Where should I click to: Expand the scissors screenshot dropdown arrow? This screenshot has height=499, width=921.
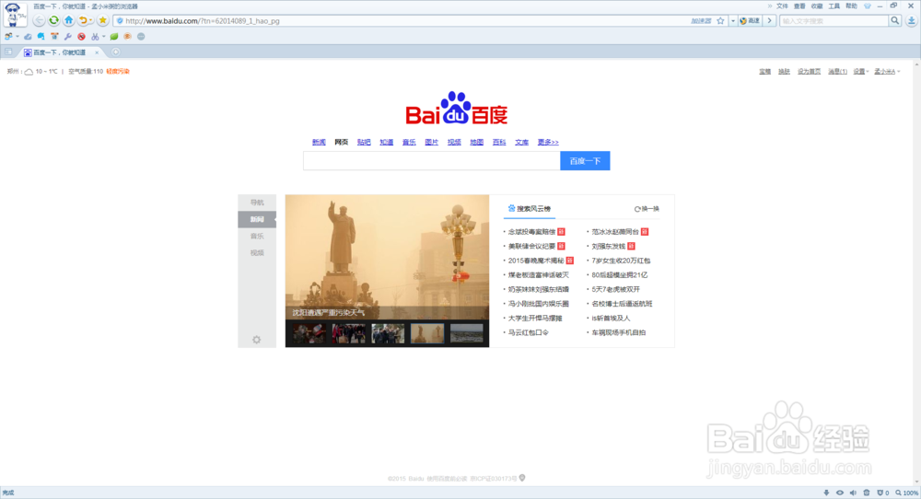[103, 37]
